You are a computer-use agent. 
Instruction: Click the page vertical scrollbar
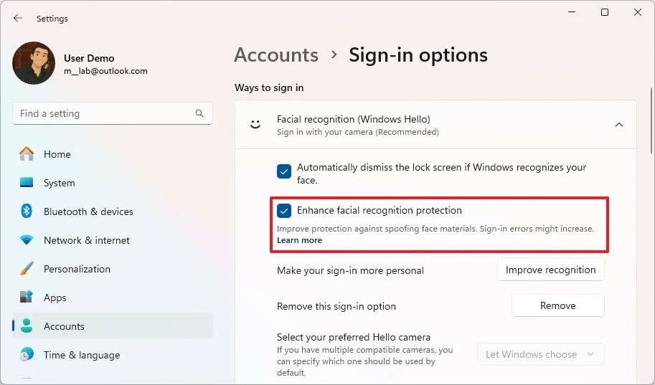[651, 121]
